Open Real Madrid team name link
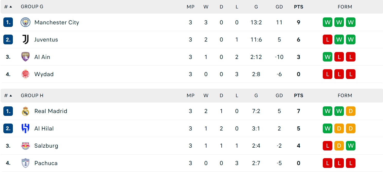Image resolution: width=383 pixels, height=172 pixels. [x=51, y=111]
